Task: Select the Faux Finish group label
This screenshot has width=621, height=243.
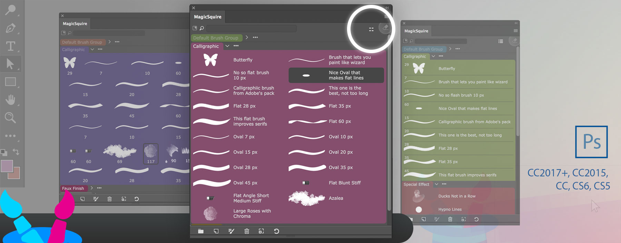Action: 73,188
